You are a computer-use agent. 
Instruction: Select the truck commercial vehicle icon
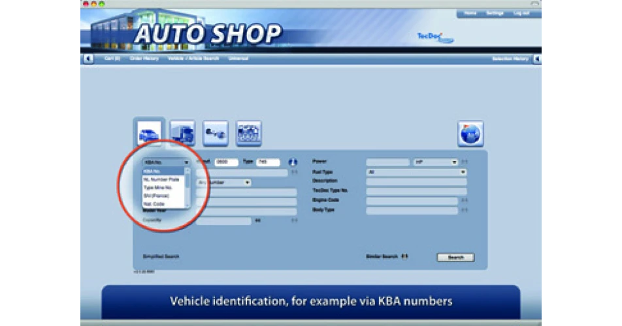tap(182, 133)
